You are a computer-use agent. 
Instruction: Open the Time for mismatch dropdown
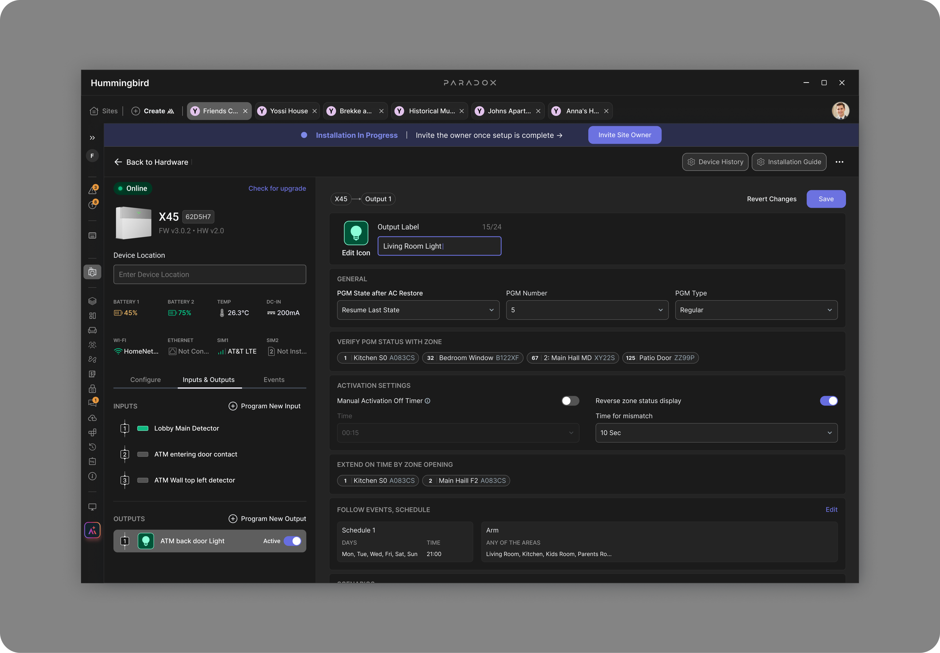click(x=716, y=433)
